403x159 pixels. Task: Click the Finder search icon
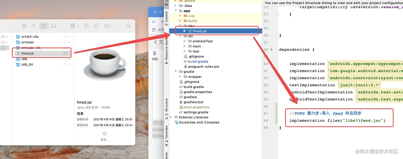pyautogui.click(x=128, y=26)
